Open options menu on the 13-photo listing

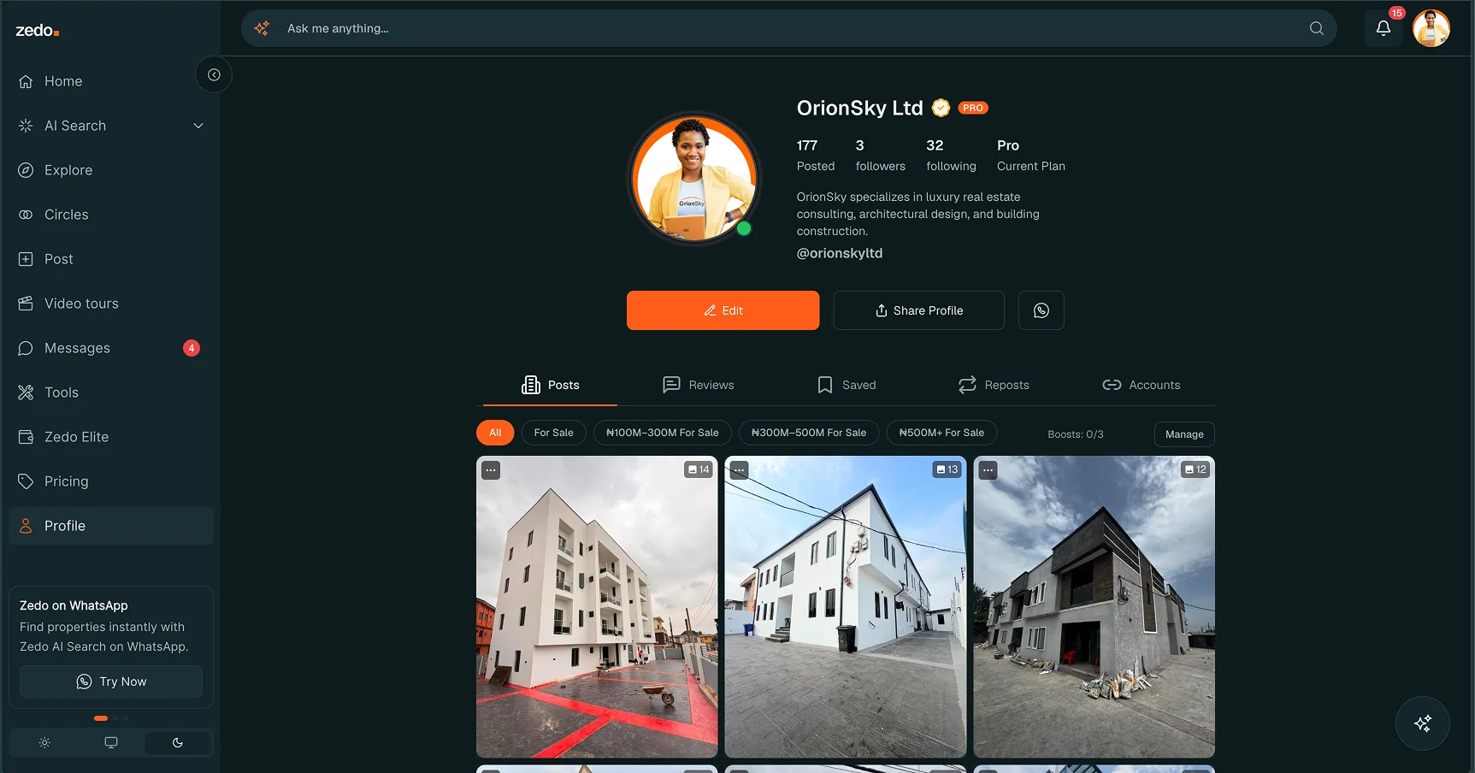point(740,469)
